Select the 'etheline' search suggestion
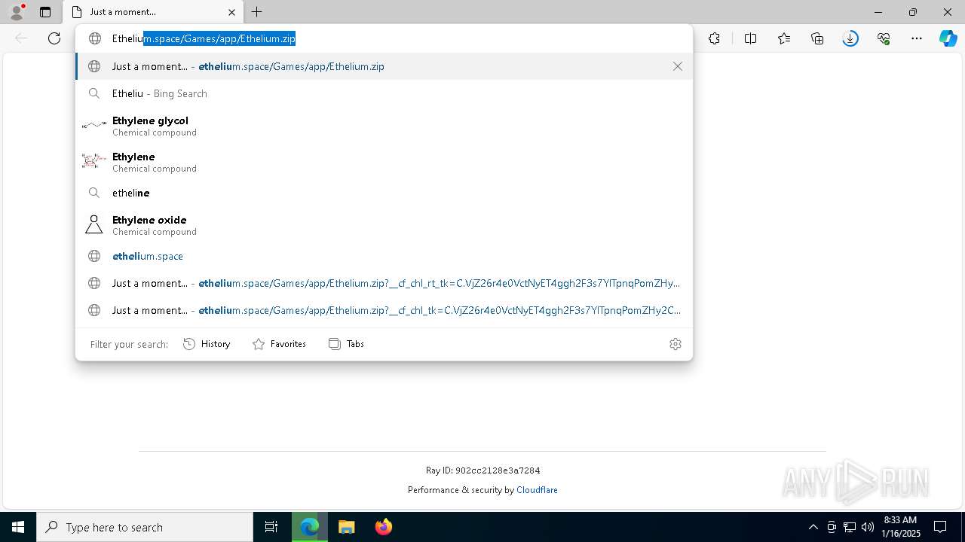The width and height of the screenshot is (965, 542). (x=384, y=193)
